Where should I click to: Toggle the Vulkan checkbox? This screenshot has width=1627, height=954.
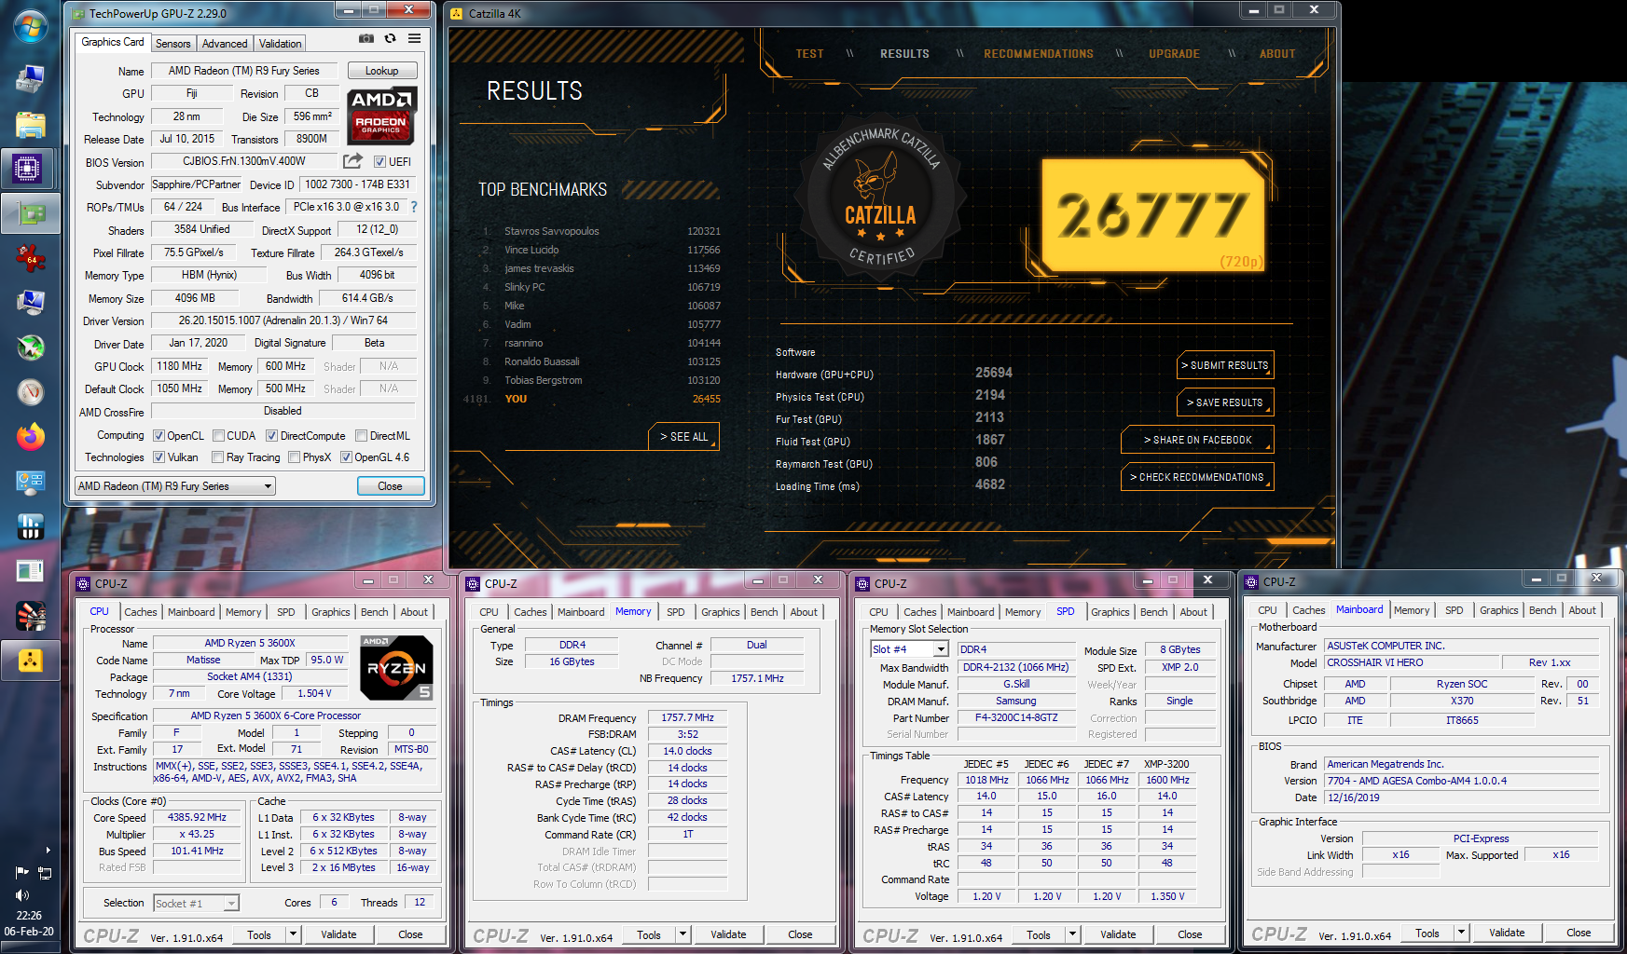tap(159, 457)
